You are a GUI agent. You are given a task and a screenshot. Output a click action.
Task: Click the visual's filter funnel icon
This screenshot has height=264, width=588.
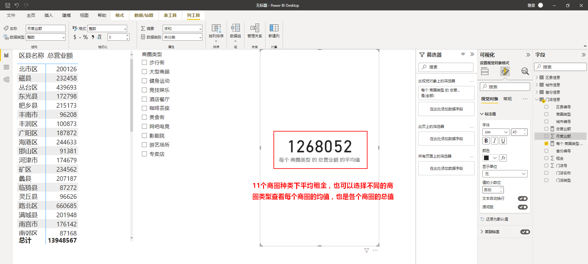pyautogui.click(x=366, y=250)
